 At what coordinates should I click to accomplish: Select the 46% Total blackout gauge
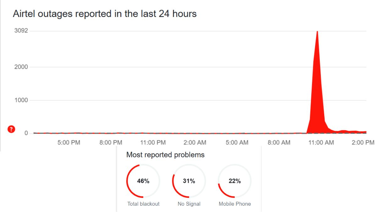pos(143,181)
